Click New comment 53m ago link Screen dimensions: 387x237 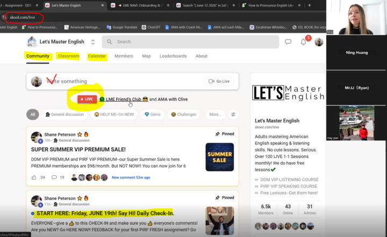(x=131, y=177)
